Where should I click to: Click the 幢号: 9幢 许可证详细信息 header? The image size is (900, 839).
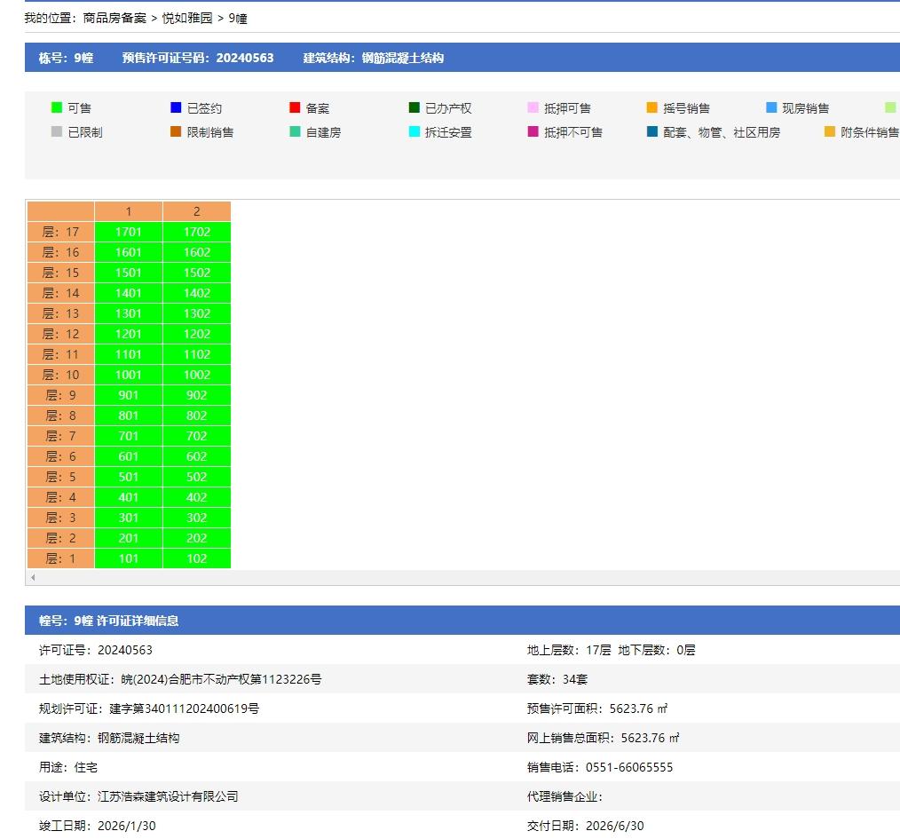[x=108, y=621]
